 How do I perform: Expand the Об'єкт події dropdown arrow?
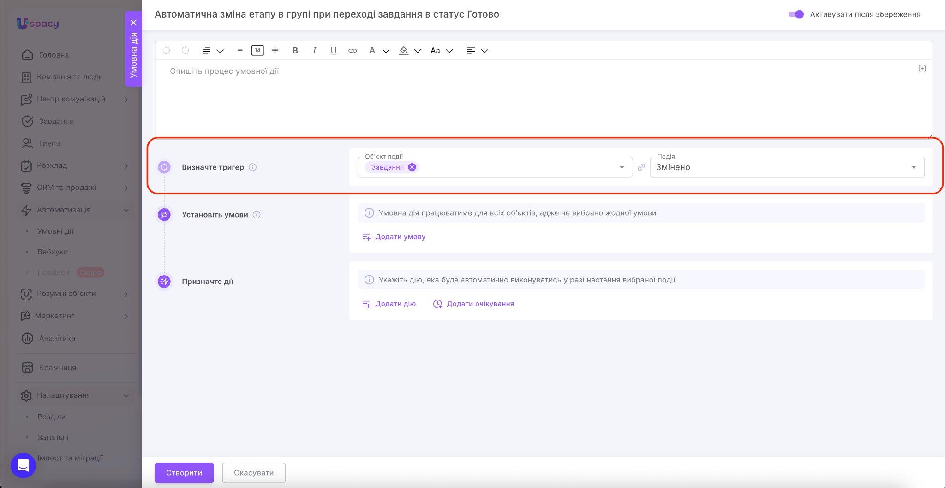pos(622,167)
